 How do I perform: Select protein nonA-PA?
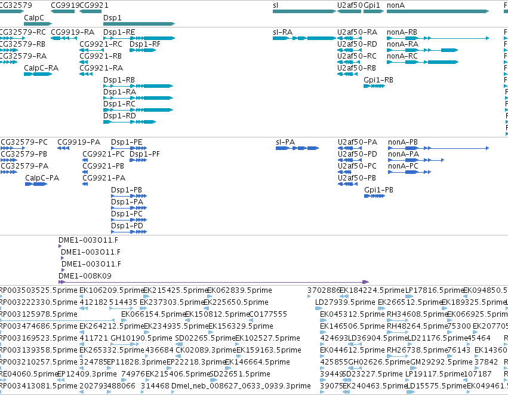416,160
